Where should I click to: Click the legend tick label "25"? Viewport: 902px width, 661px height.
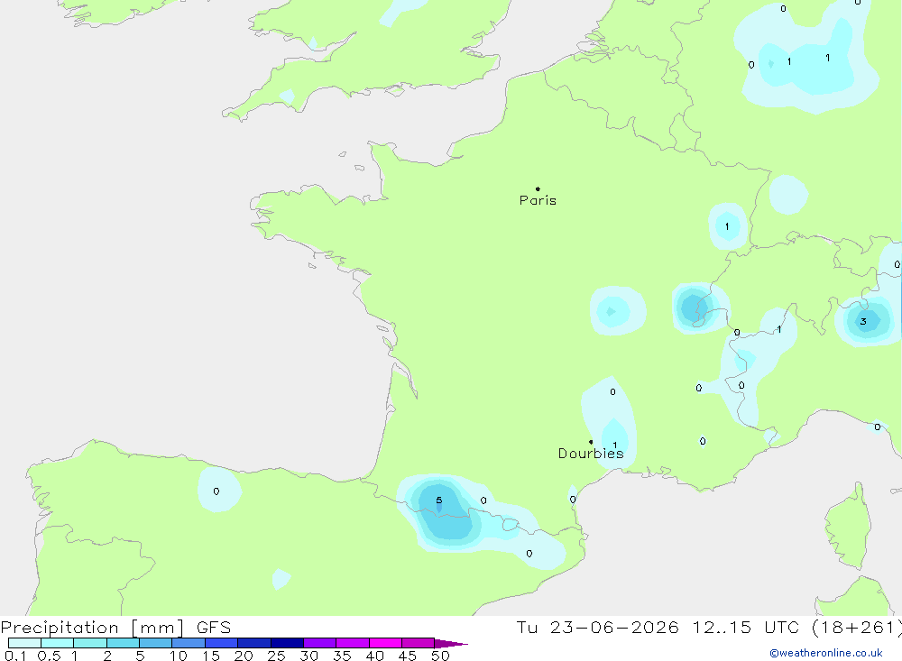276,656
